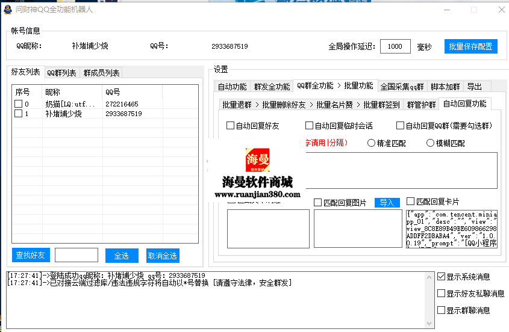Click the 批量保存配置 button
The height and width of the screenshot is (332, 509).
click(x=470, y=46)
